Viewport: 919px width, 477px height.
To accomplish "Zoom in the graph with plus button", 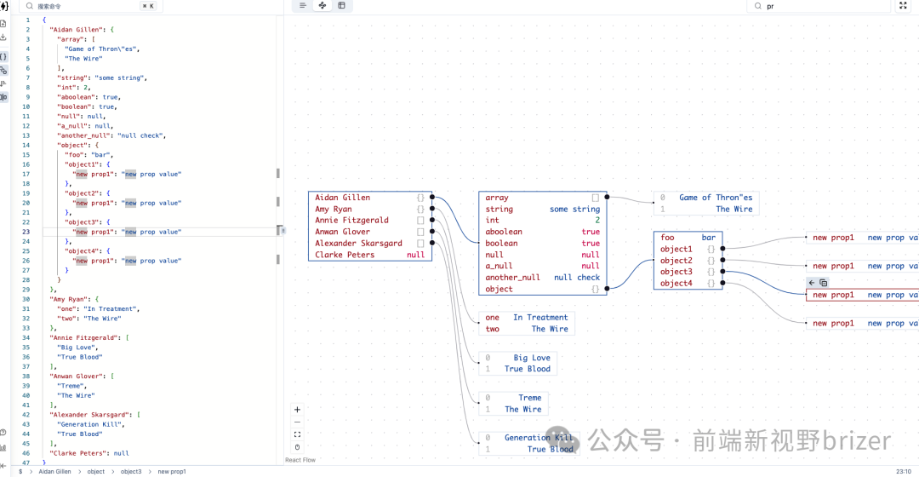I will (x=297, y=410).
